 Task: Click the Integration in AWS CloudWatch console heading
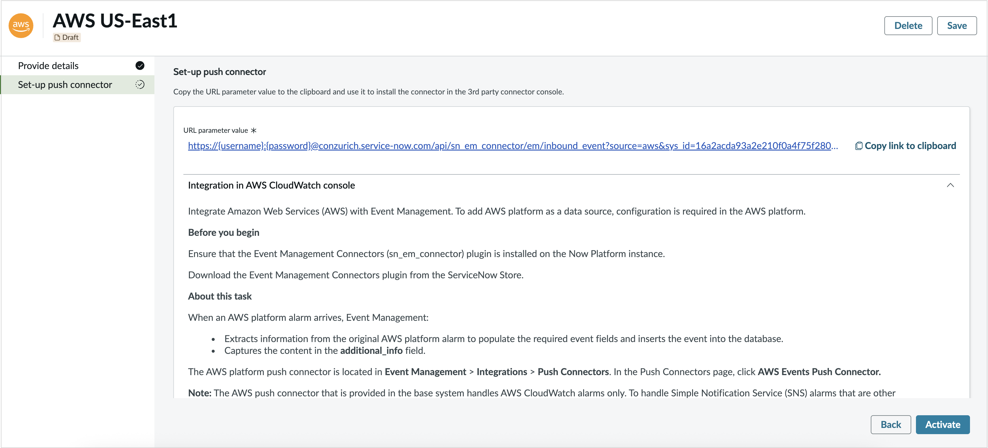click(x=272, y=185)
